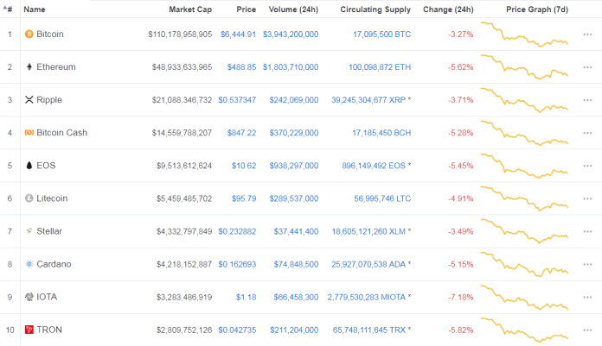Click the Bitcoin Cash orange logo icon
This screenshot has width=602, height=346.
[x=29, y=133]
